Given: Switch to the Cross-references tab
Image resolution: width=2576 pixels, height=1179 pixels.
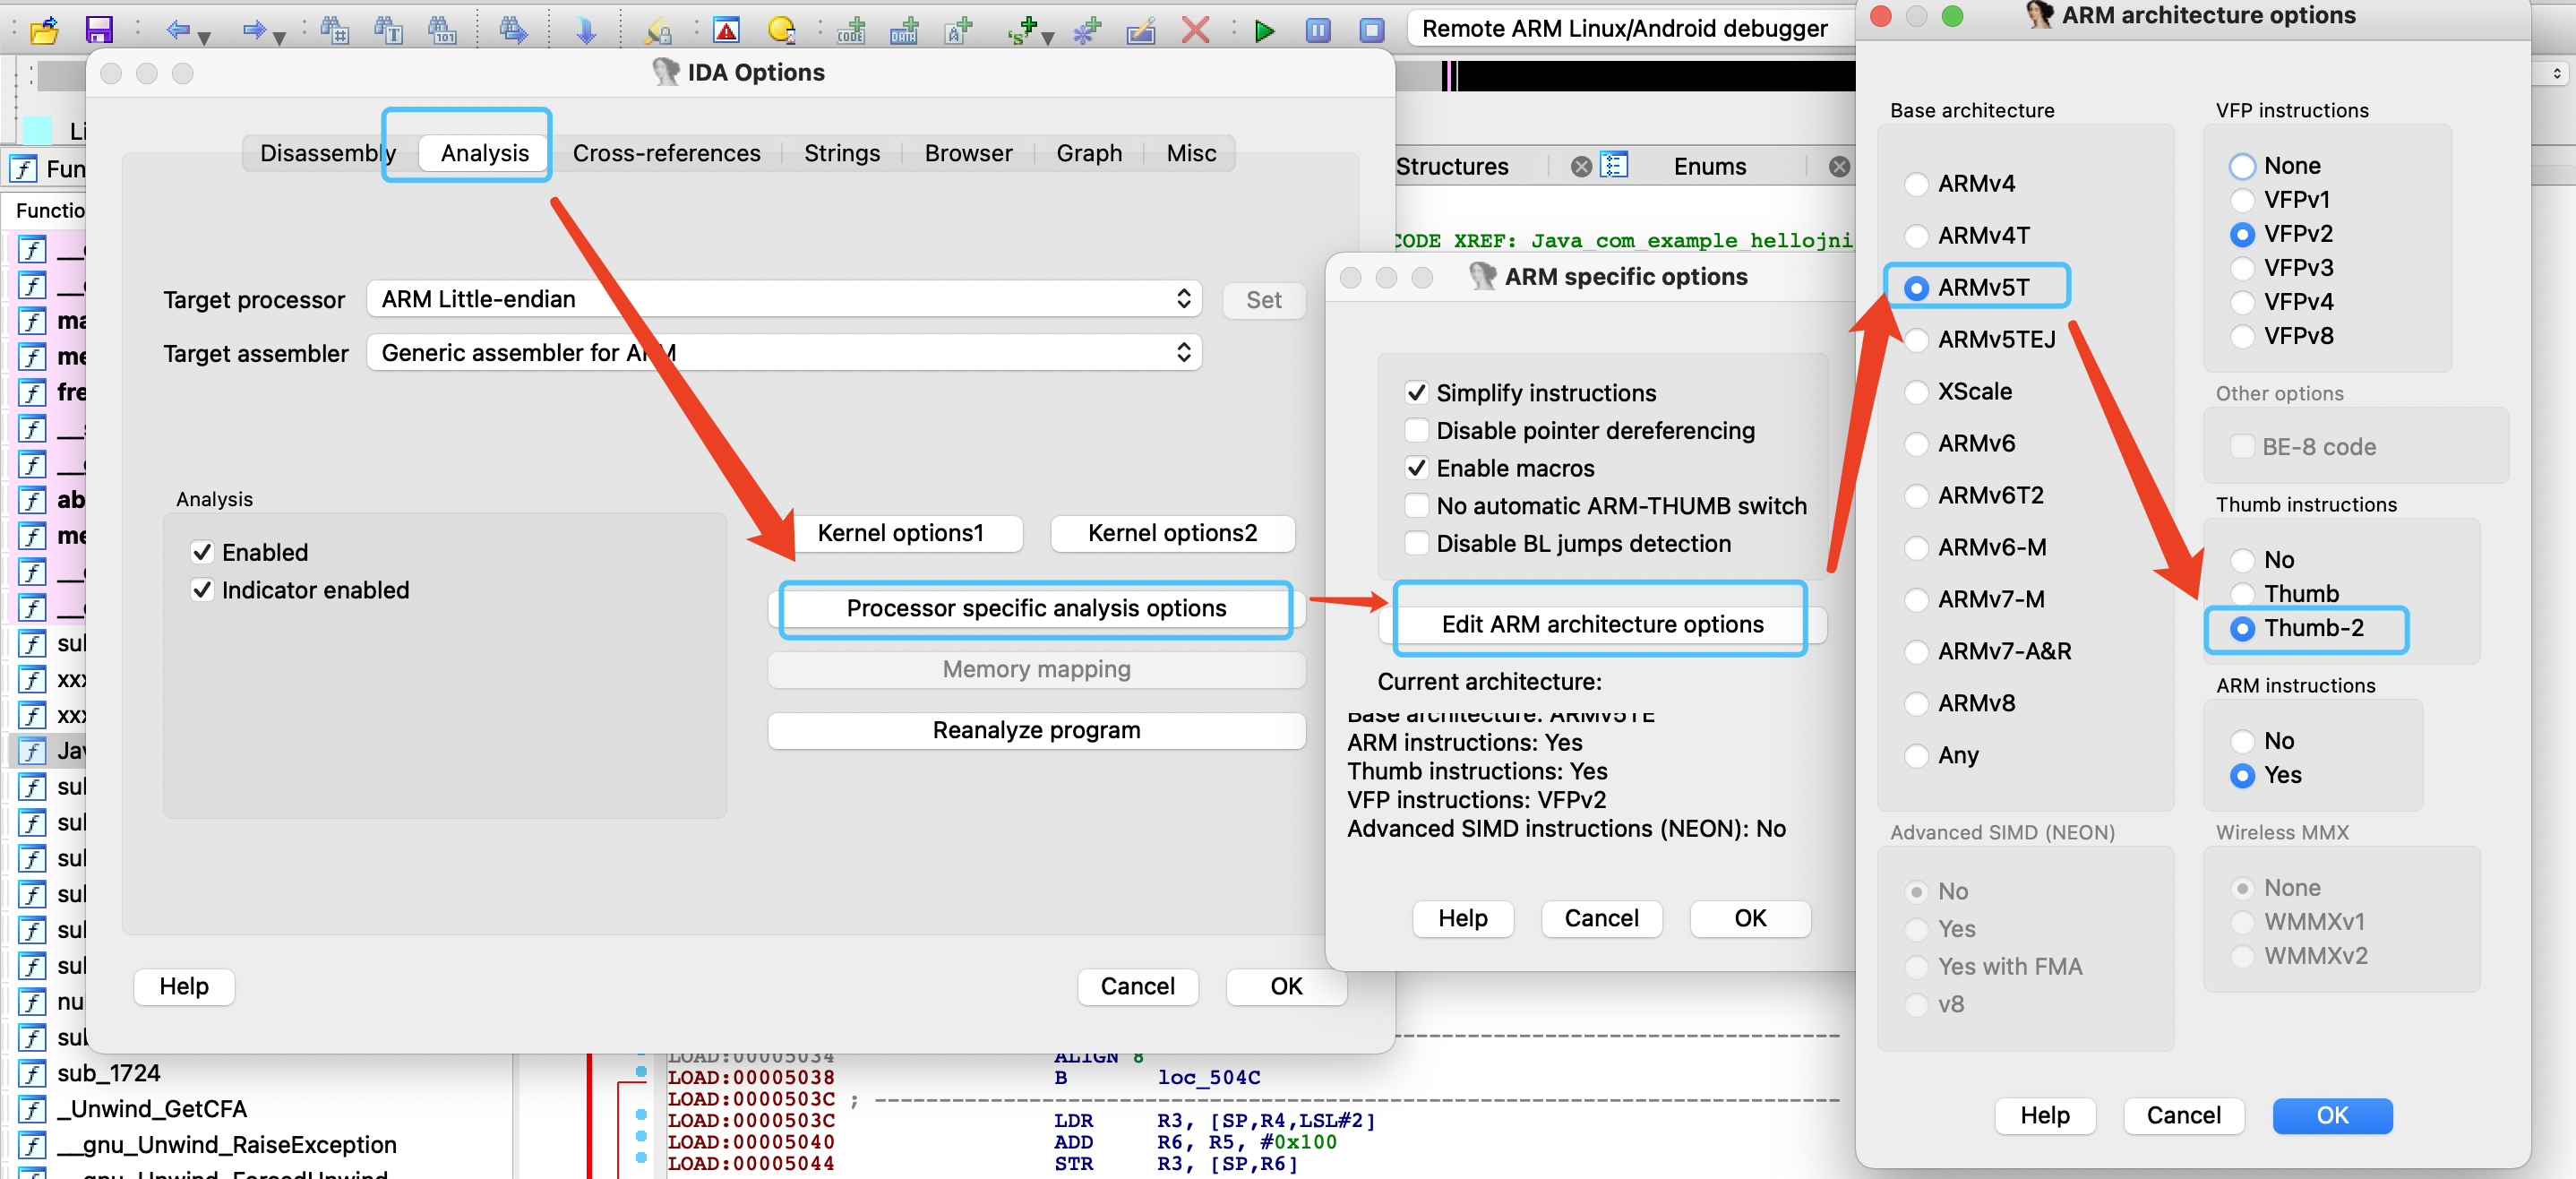Looking at the screenshot, I should pyautogui.click(x=666, y=153).
